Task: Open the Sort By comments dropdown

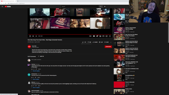Action: coord(41,56)
